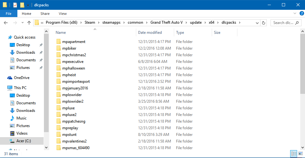The image size is (305, 158).
Task: Click Steam in the address bar path
Action: point(90,22)
